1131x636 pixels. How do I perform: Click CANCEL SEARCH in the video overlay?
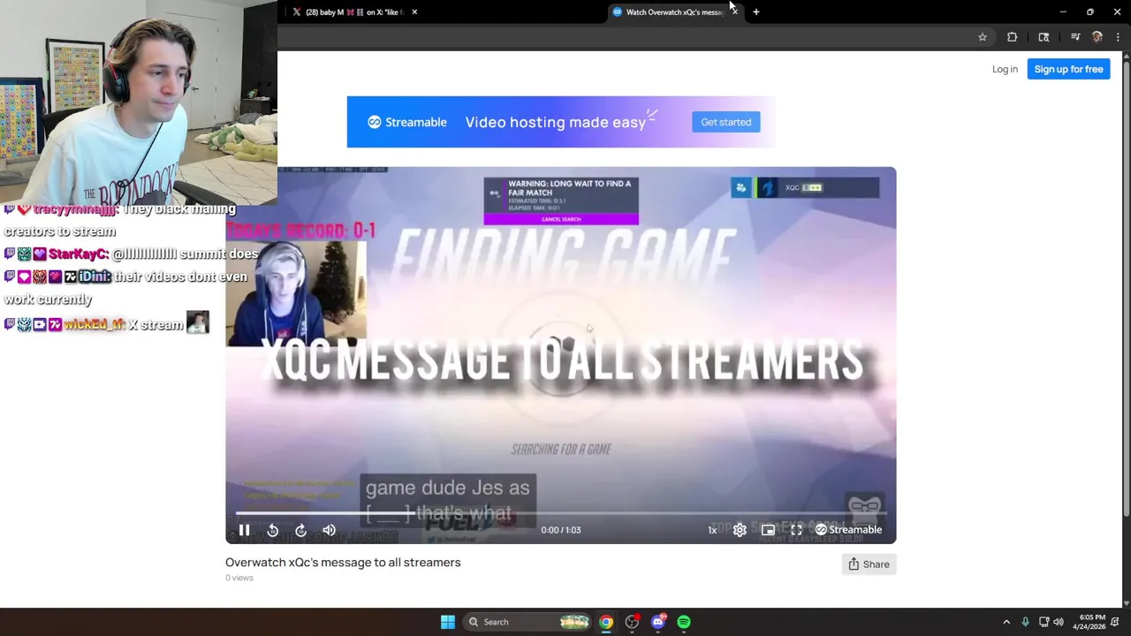point(561,219)
